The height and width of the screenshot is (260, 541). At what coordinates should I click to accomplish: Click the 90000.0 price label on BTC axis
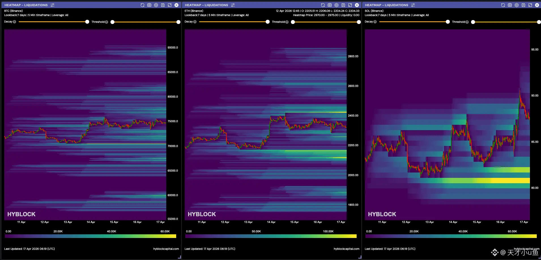[173, 47]
